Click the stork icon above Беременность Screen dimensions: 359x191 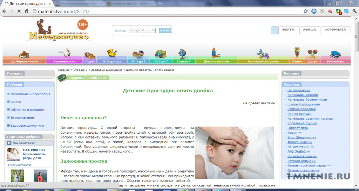point(64,53)
